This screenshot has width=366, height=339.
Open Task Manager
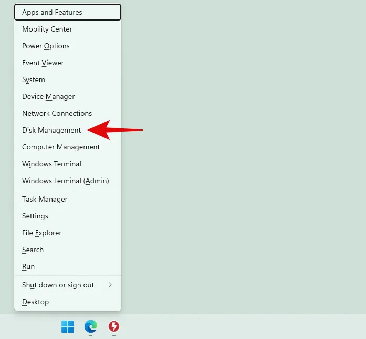coord(45,199)
